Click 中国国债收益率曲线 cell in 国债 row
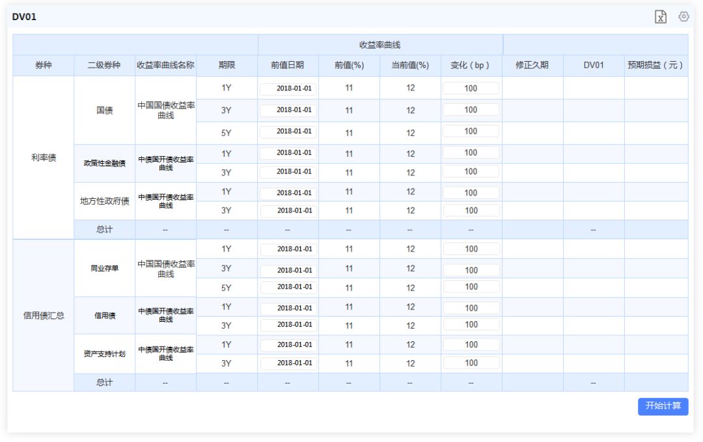Viewport: 703px width, 442px height. pos(165,110)
